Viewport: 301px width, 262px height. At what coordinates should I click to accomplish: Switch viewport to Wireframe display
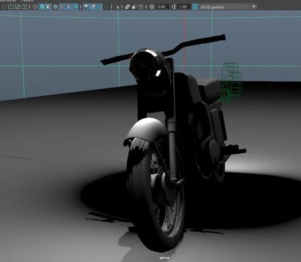click(x=35, y=7)
